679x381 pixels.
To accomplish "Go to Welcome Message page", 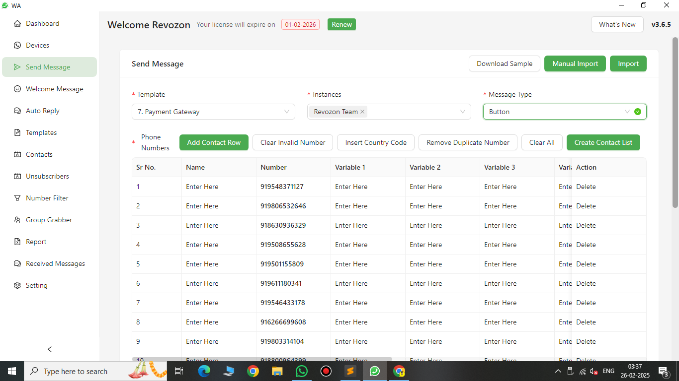I will click(49, 89).
